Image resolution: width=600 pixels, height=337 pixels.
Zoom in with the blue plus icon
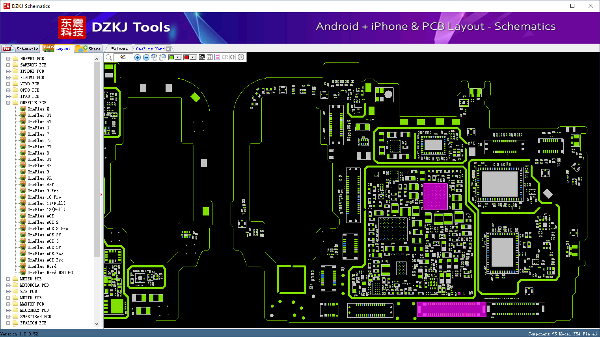(x=138, y=57)
